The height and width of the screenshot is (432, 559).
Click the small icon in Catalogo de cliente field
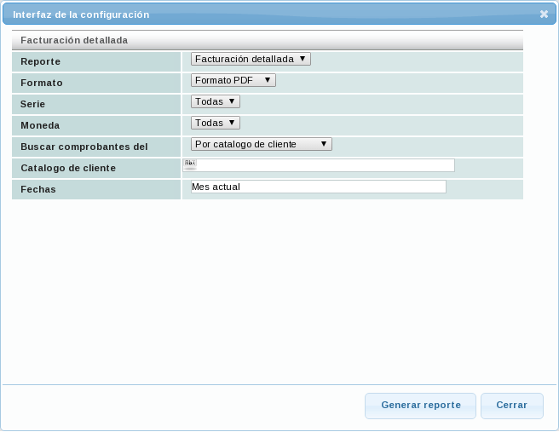(x=189, y=164)
